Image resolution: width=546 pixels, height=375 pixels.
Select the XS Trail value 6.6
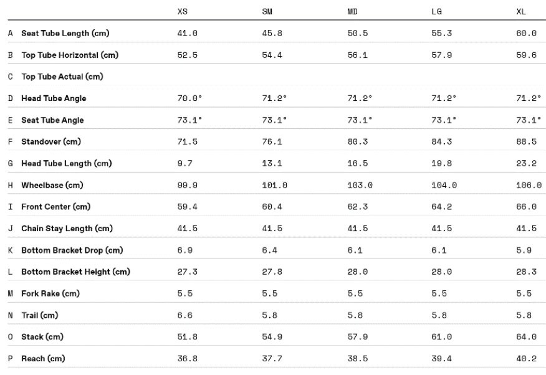(x=185, y=315)
